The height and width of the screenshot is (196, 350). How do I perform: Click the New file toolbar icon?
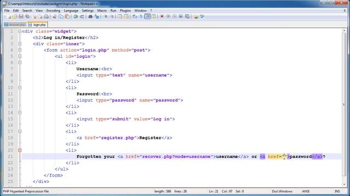9,17
